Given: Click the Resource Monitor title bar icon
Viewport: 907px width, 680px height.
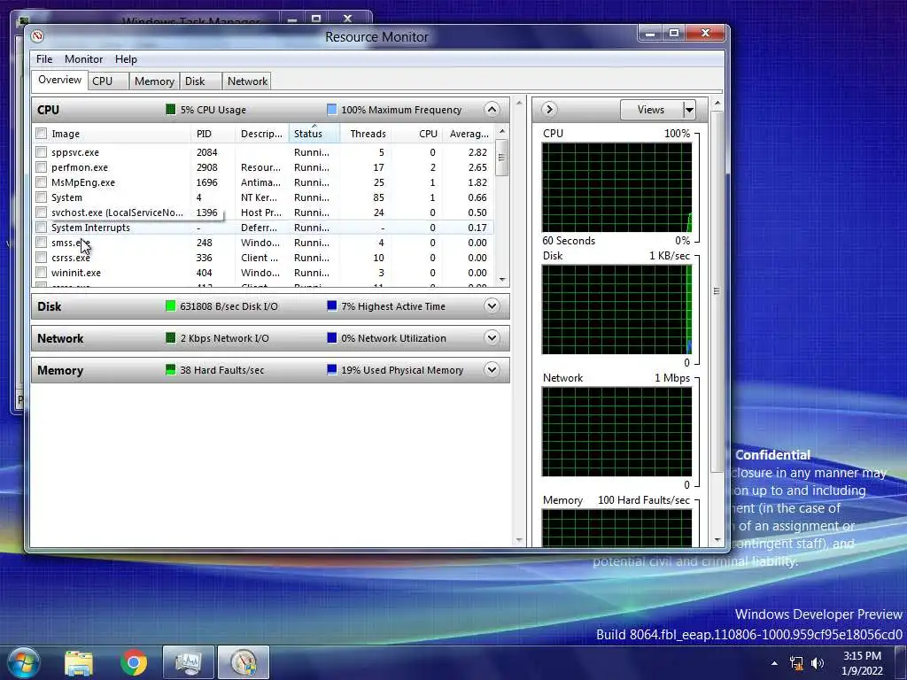Looking at the screenshot, I should pos(37,36).
